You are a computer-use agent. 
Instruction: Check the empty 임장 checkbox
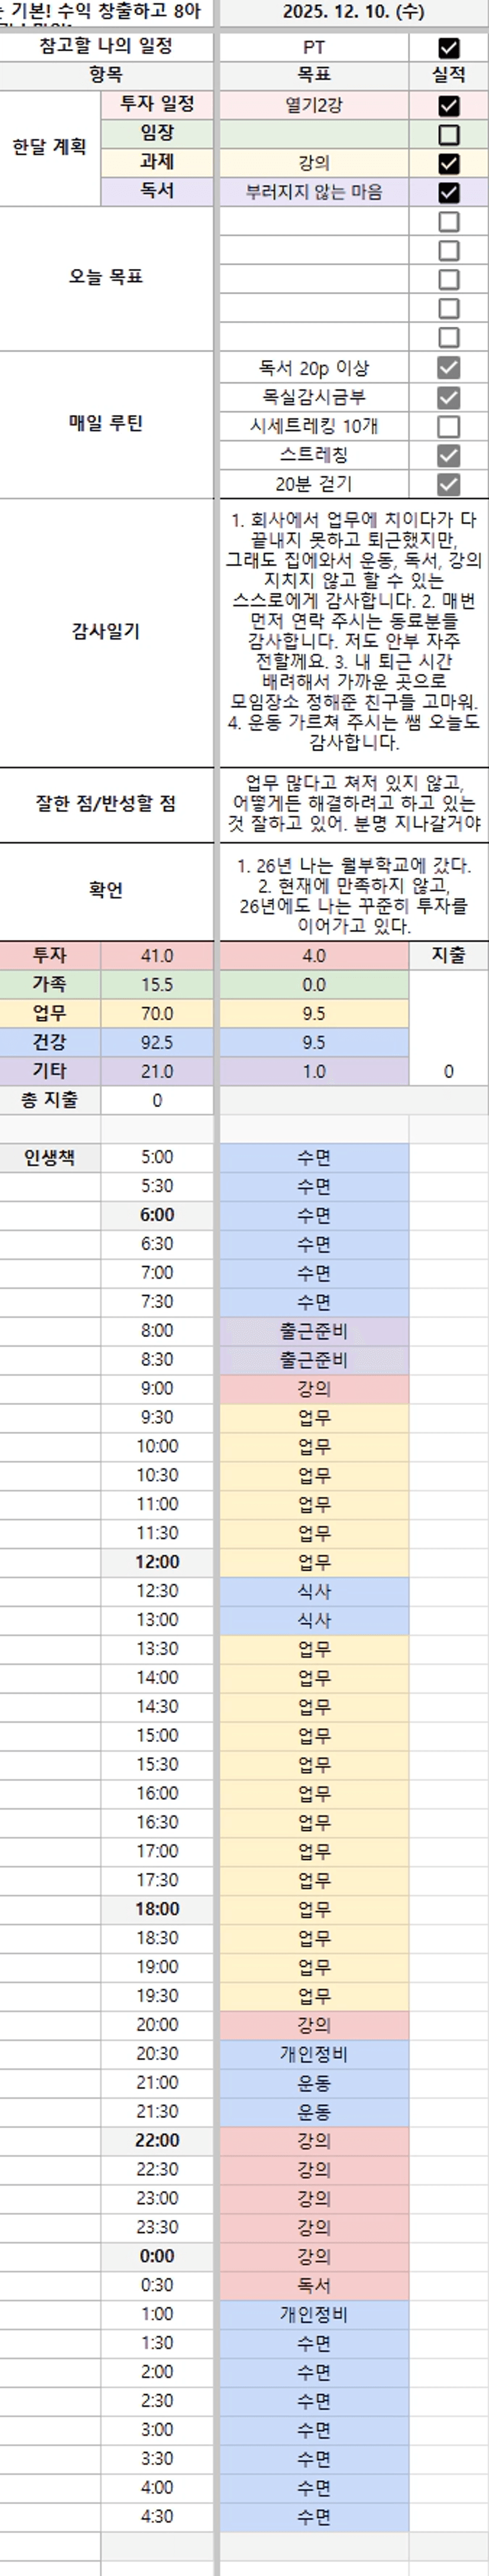[449, 134]
